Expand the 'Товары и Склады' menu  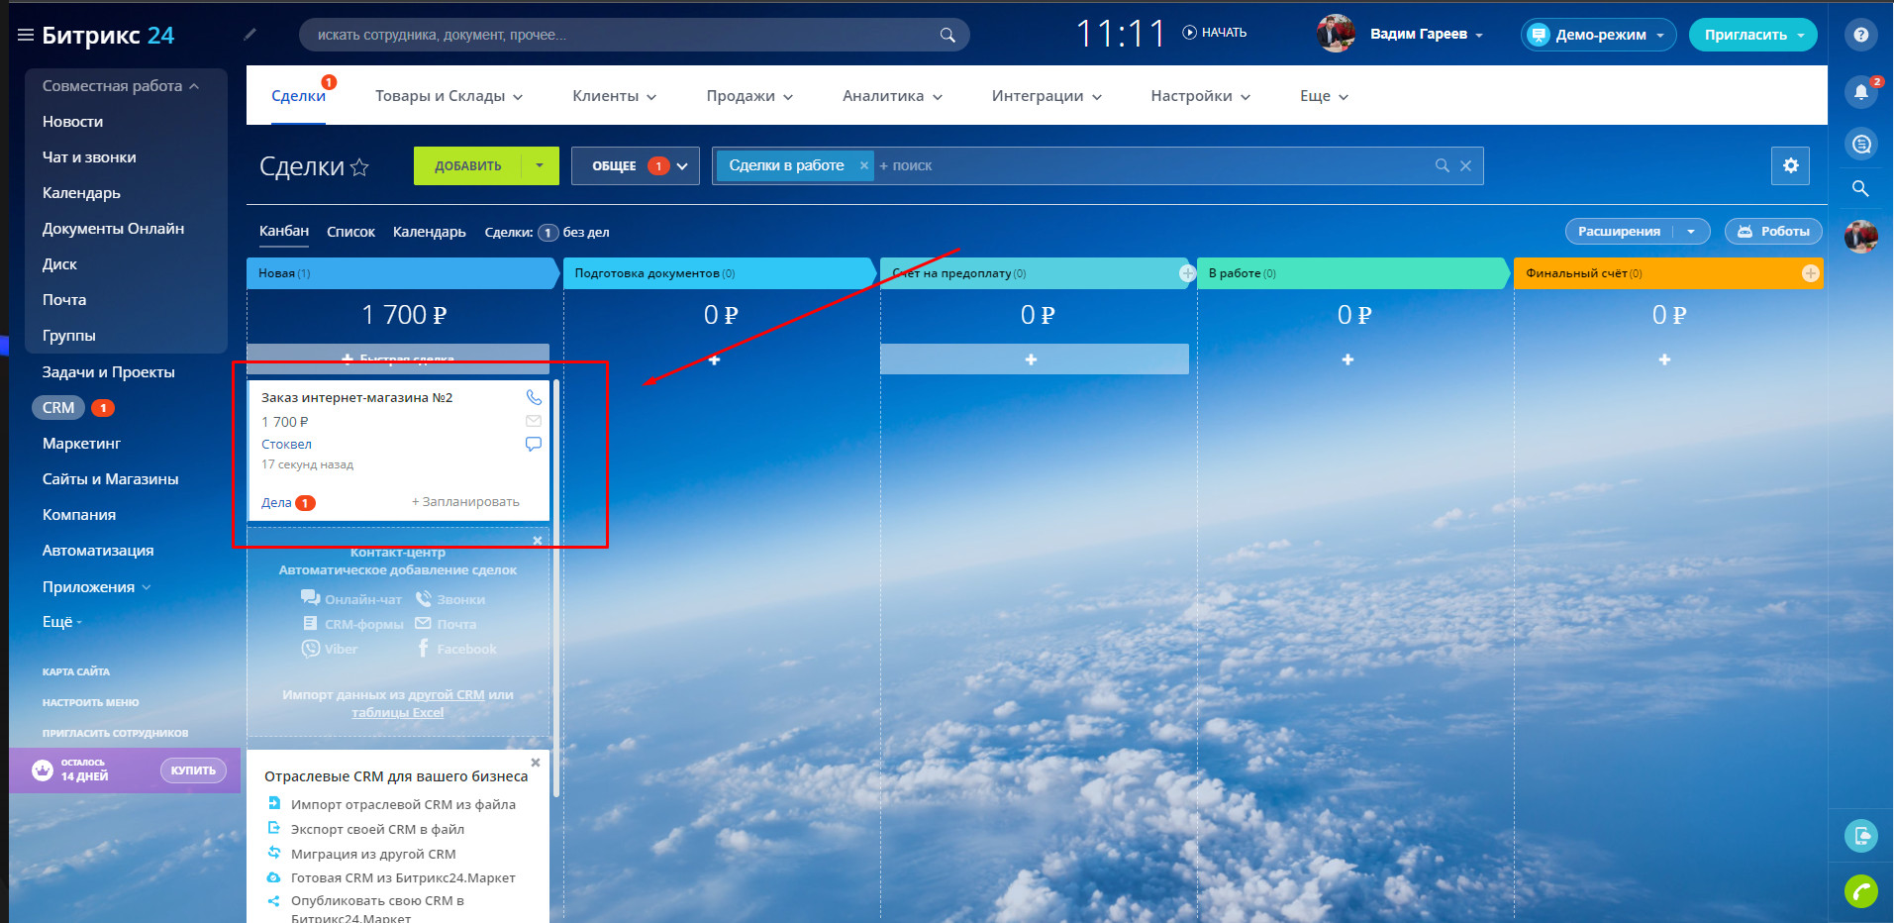pyautogui.click(x=449, y=96)
